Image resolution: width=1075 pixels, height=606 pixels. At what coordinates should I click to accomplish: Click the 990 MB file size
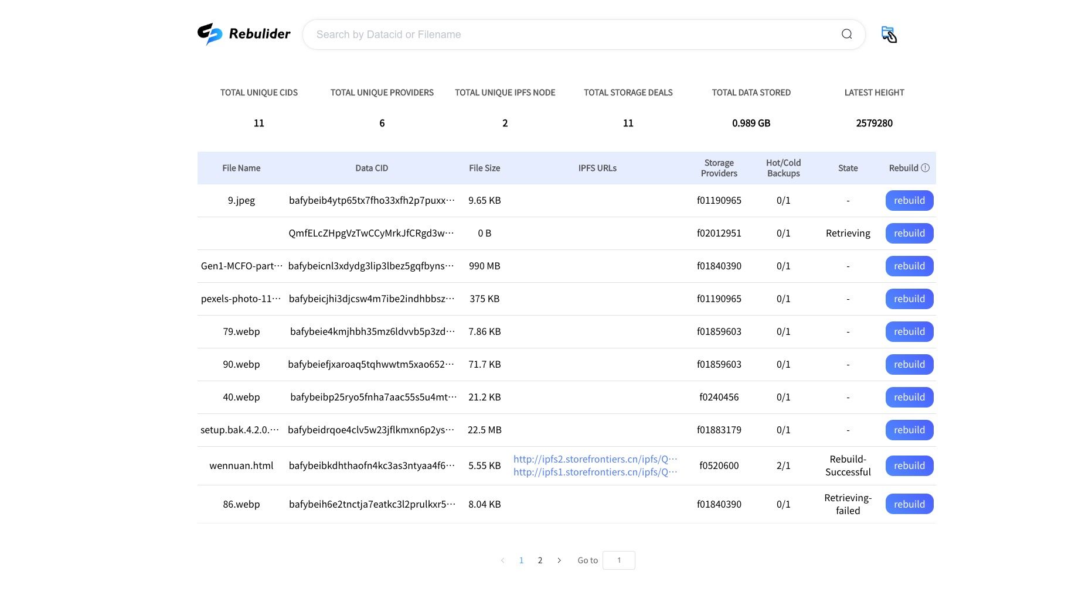(484, 266)
